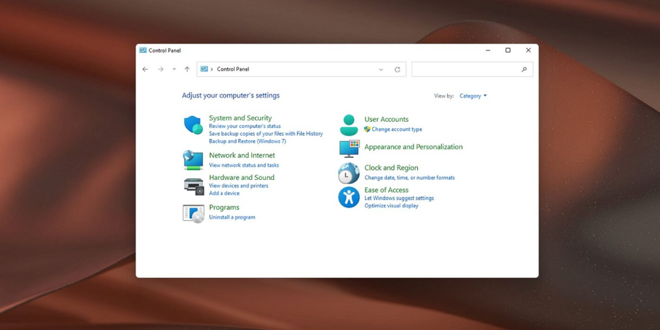Image resolution: width=660 pixels, height=330 pixels.
Task: Open the recent locations dropdown arrow
Action: (174, 69)
